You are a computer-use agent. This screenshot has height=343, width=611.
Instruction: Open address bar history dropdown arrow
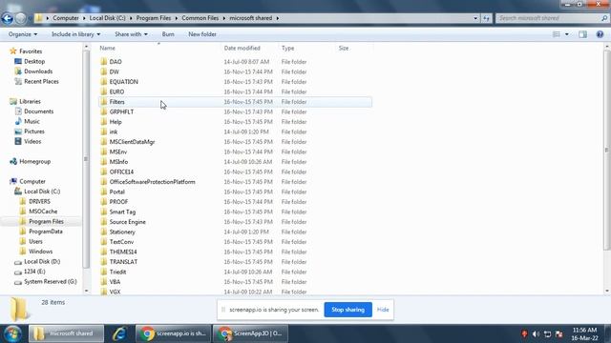[x=475, y=18]
